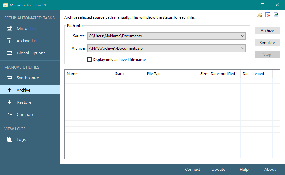Image resolution: width=285 pixels, height=175 pixels.
Task: Sort by the Date created column header
Action: coord(257,74)
